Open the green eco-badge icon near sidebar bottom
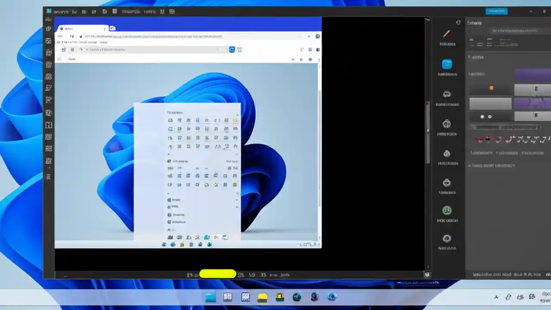The height and width of the screenshot is (310, 551). [447, 210]
